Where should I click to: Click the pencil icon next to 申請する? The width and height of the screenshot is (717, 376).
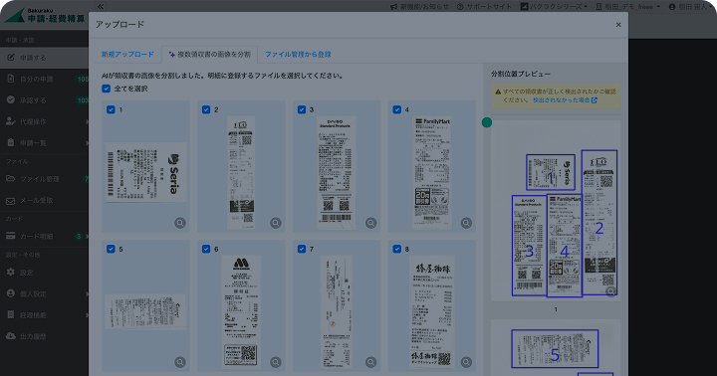point(11,58)
